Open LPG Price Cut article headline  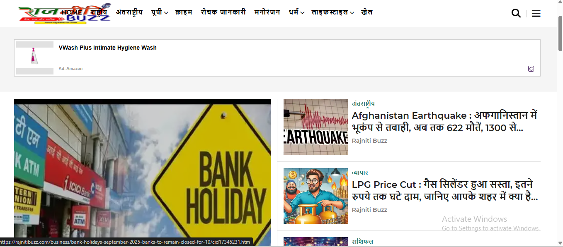point(445,191)
